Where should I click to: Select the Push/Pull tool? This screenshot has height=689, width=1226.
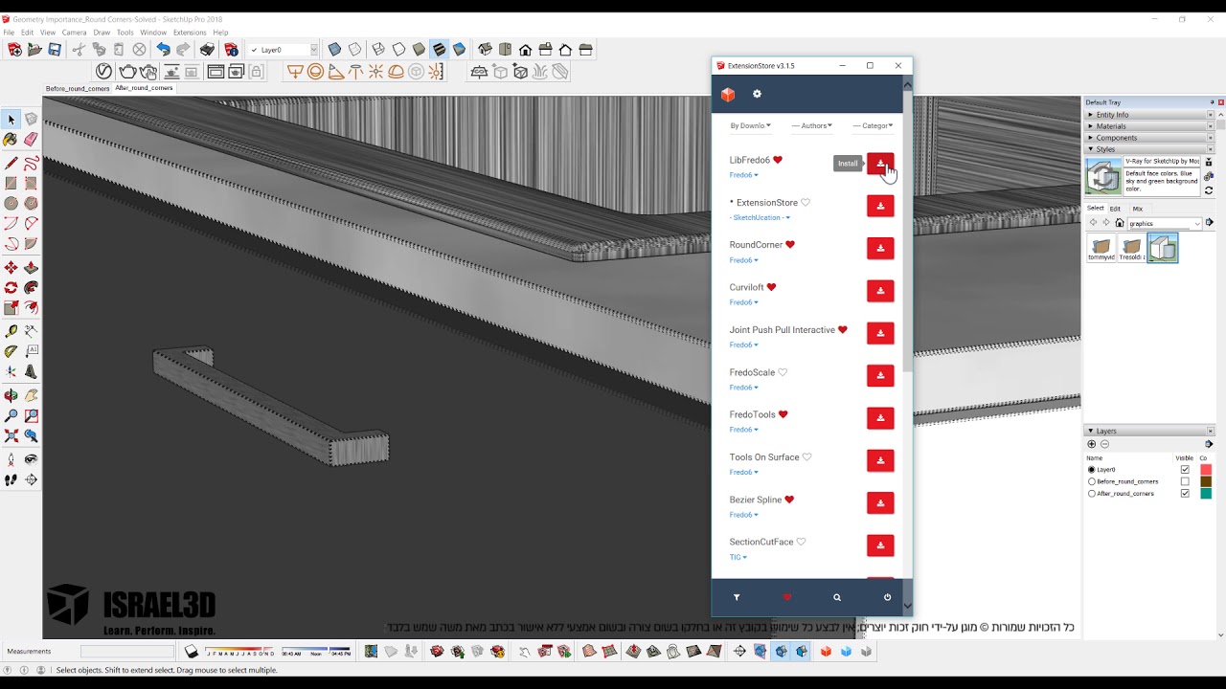click(32, 268)
